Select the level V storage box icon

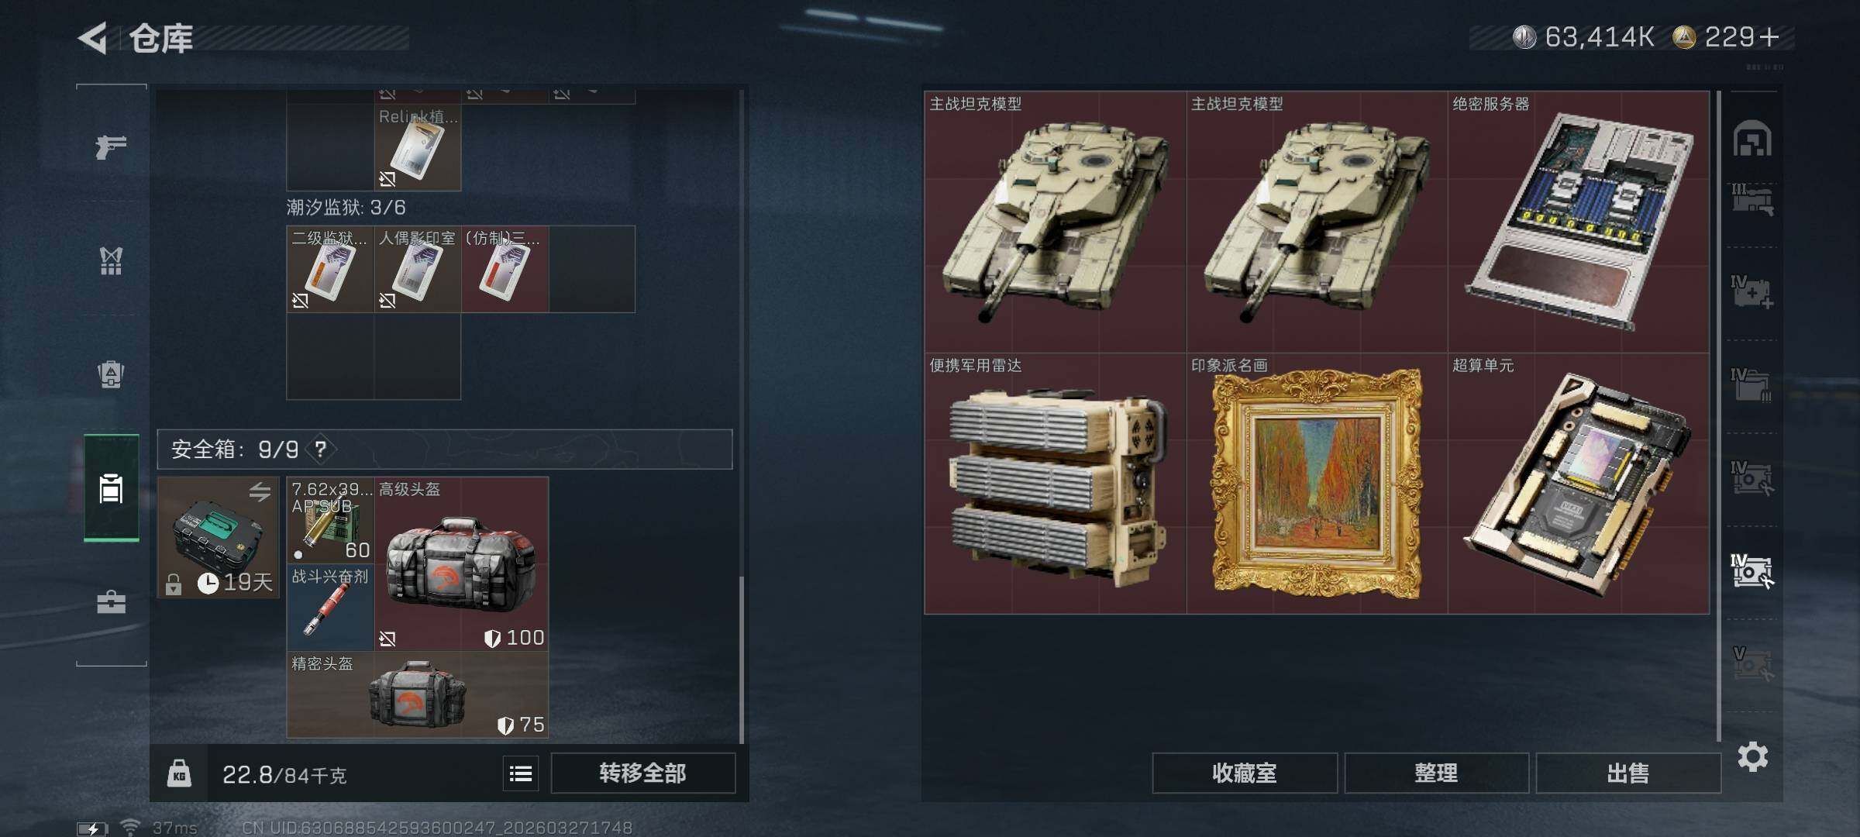[x=1752, y=663]
